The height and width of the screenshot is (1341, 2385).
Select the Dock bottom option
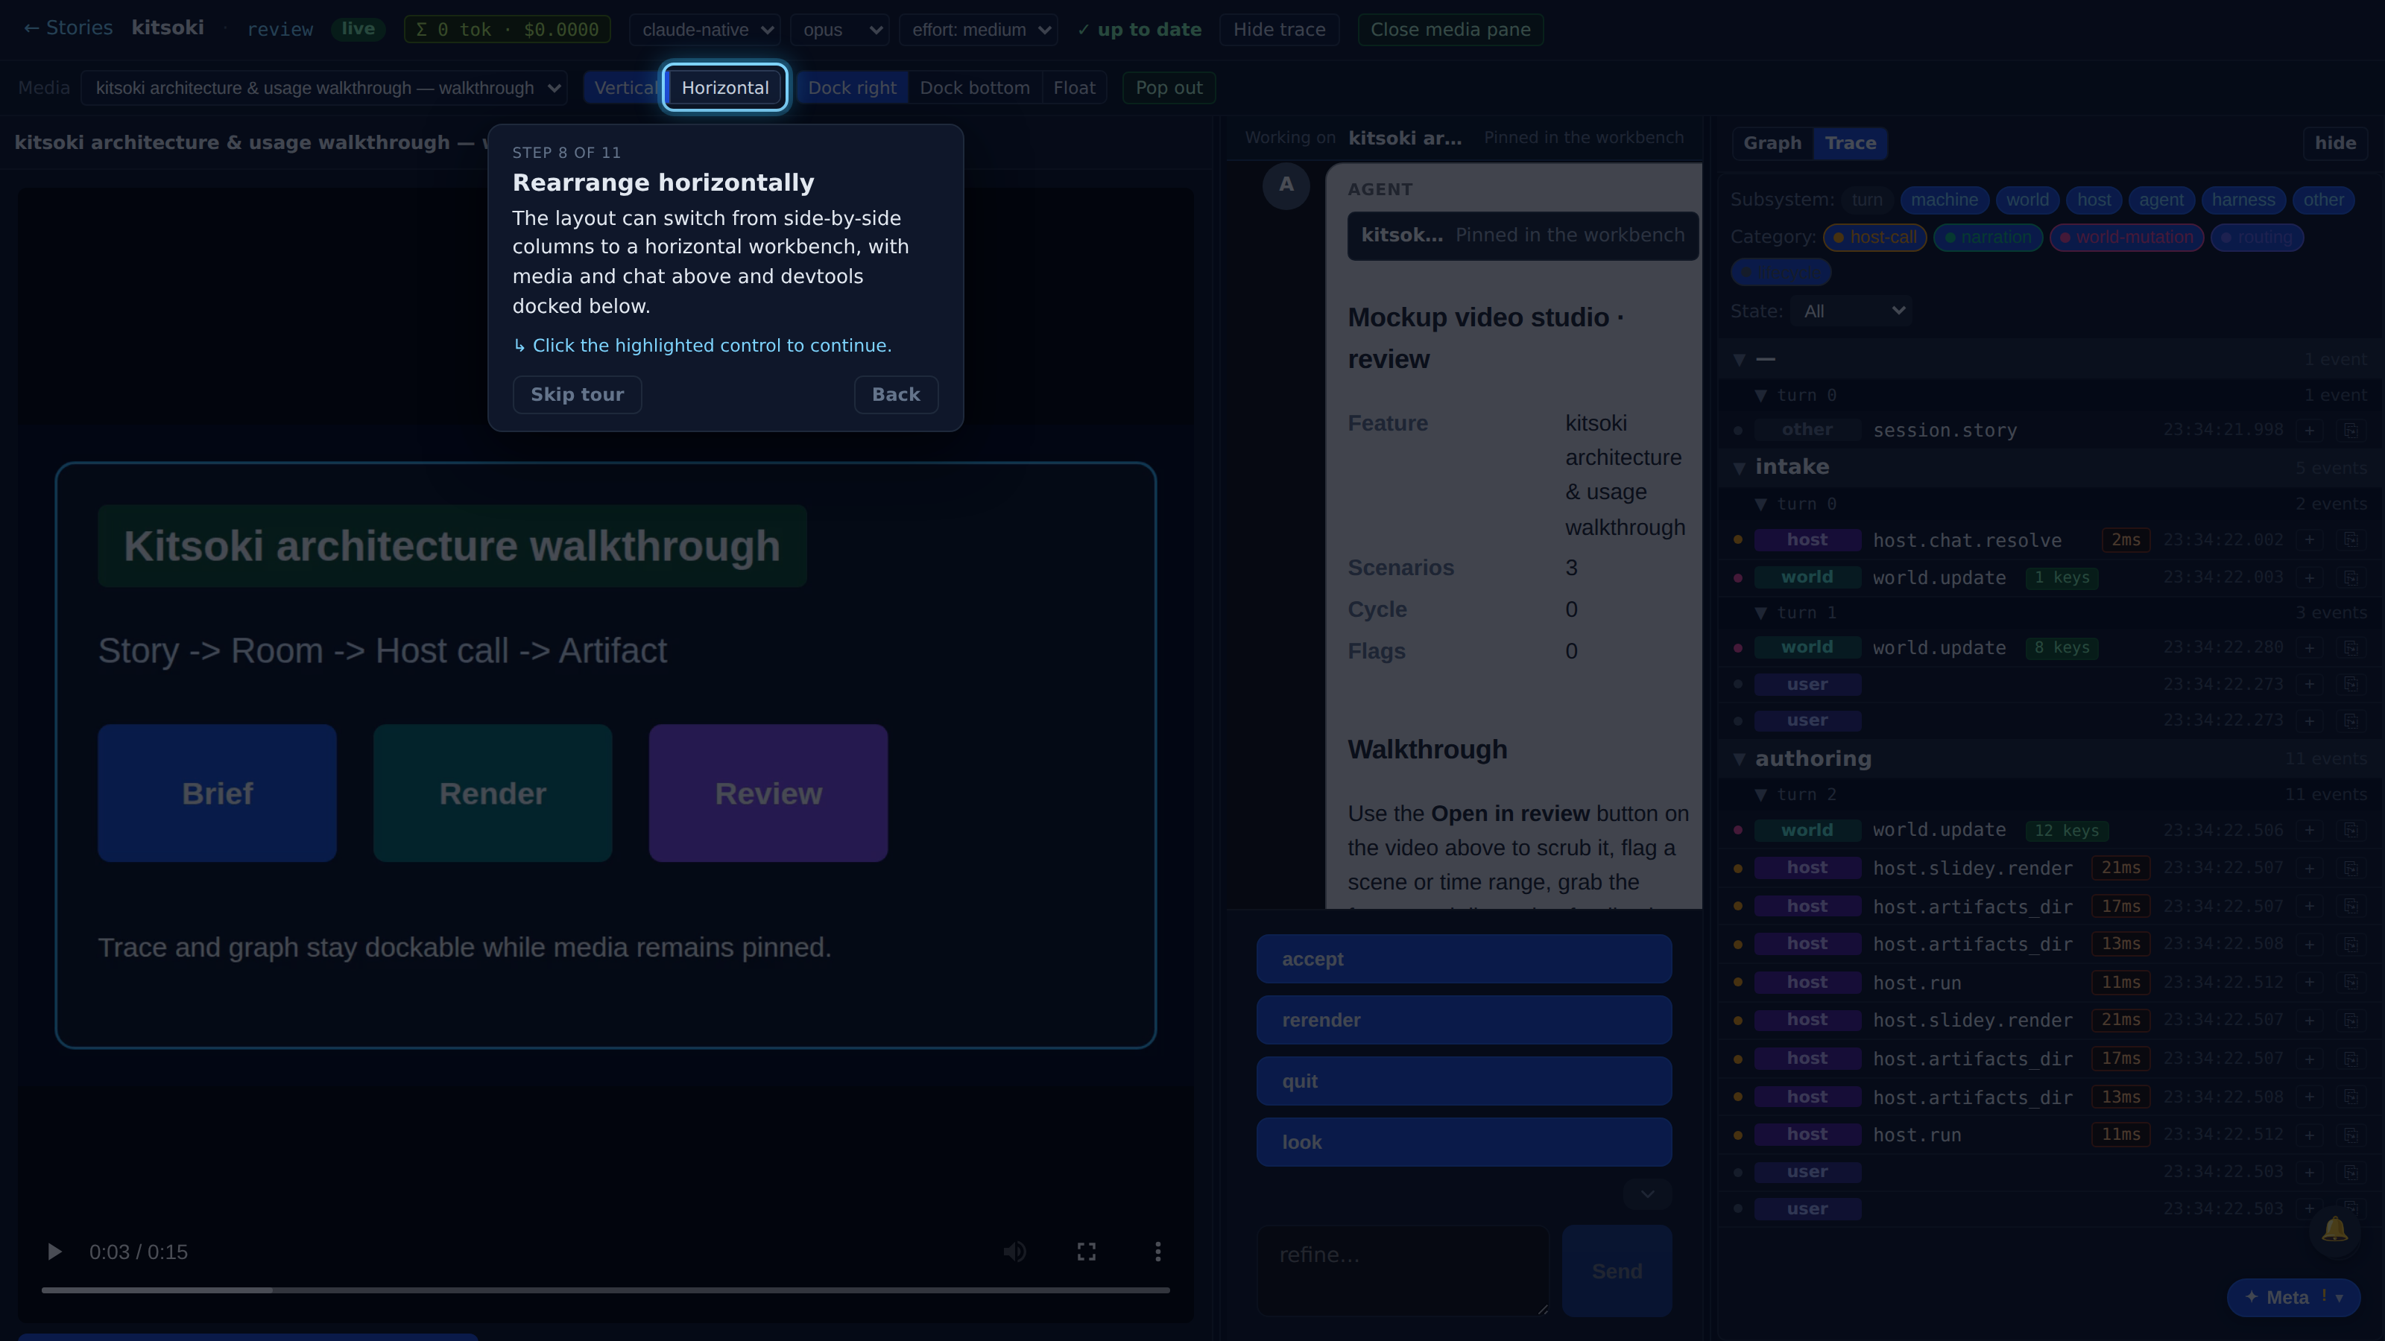[x=975, y=88]
